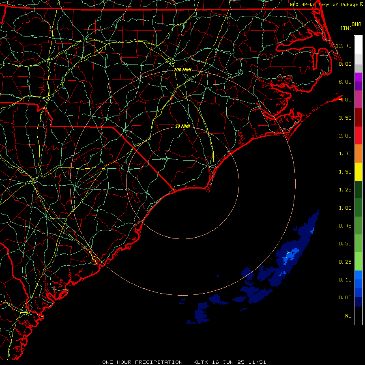Click the orange legend swatch
Viewport: 365px width, 365px height.
(x=358, y=154)
